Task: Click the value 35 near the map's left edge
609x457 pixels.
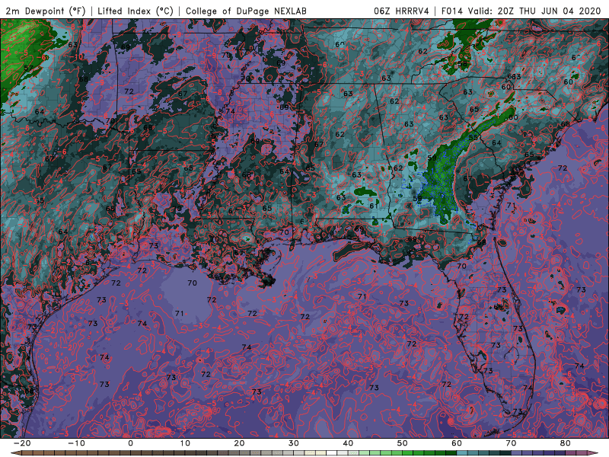Action: tap(40, 201)
